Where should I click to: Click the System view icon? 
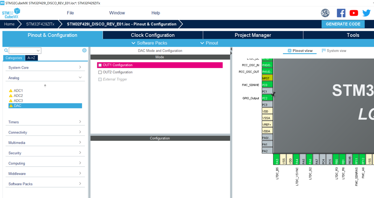pos(324,51)
